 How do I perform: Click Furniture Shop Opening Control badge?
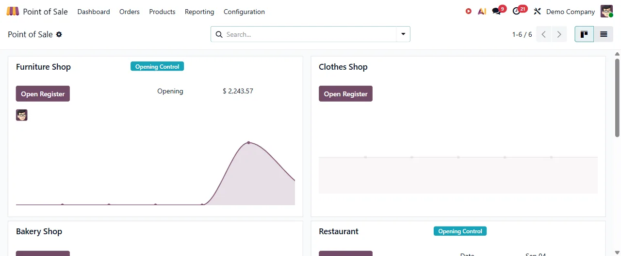tap(157, 67)
